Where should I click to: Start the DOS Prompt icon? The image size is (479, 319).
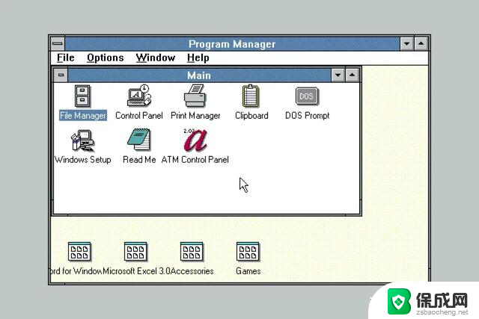click(307, 96)
